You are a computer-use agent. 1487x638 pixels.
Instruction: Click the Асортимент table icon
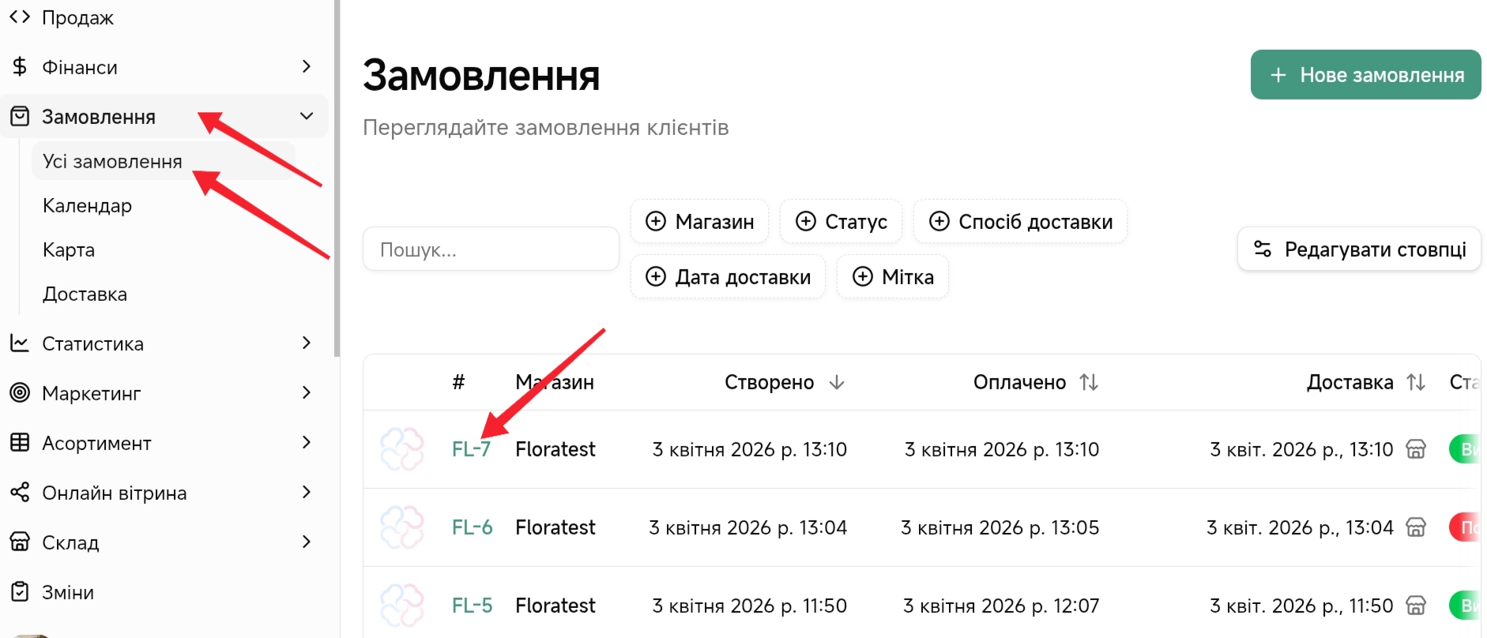click(20, 442)
